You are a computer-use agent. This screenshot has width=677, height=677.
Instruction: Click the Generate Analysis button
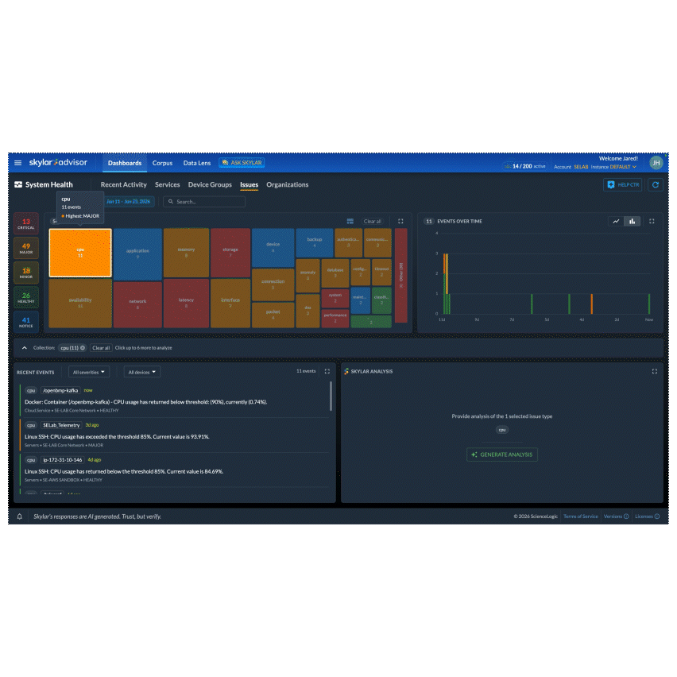click(502, 455)
